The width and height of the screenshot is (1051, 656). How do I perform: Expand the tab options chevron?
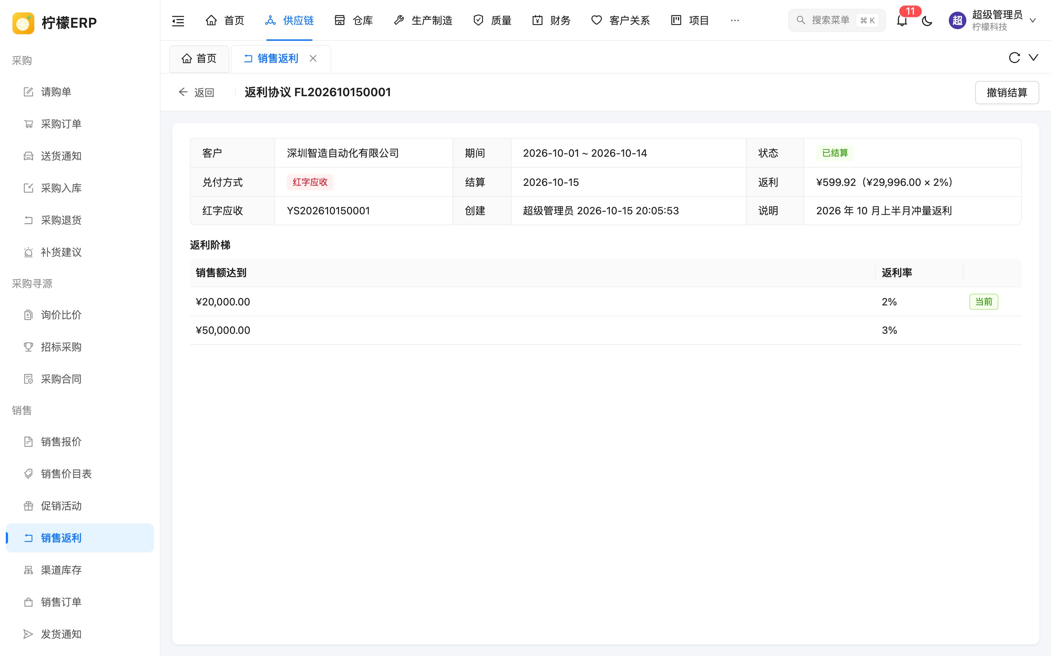1033,58
